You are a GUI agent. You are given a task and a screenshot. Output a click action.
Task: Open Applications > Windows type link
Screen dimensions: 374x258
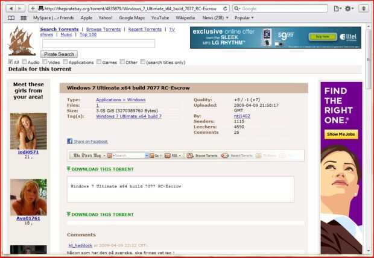click(121, 99)
